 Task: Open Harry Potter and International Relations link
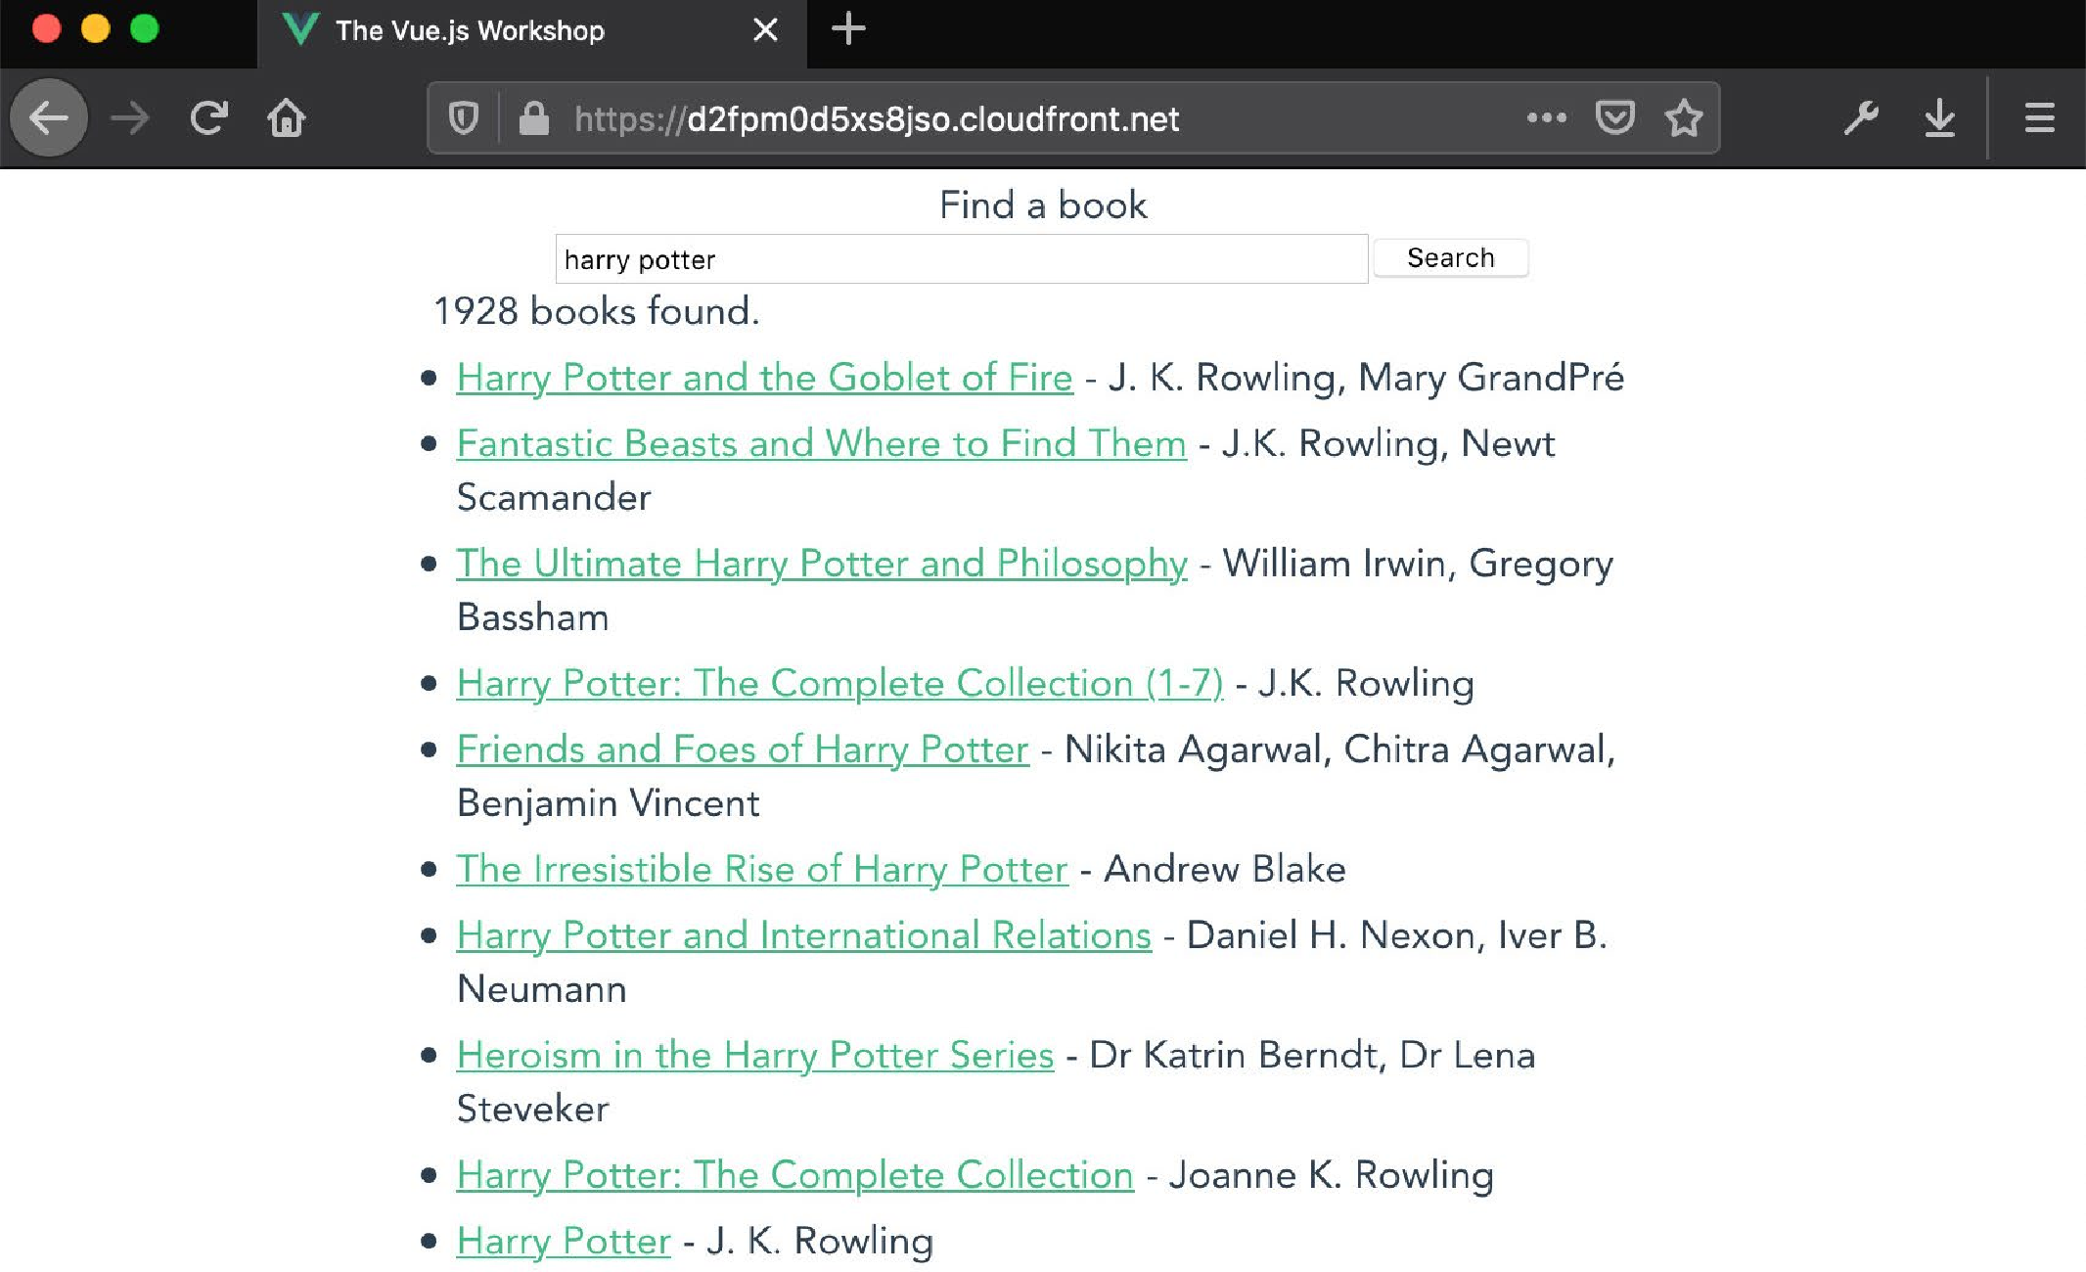click(x=803, y=935)
